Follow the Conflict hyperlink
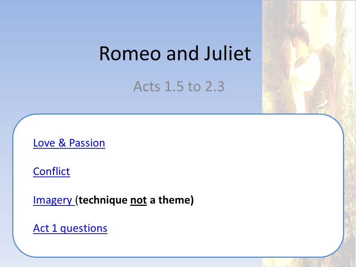Image resolution: width=356 pixels, height=267 pixels. coord(52,171)
